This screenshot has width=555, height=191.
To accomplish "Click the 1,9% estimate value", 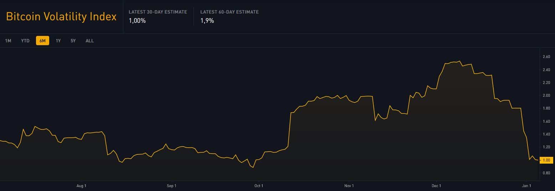I will 207,21.
